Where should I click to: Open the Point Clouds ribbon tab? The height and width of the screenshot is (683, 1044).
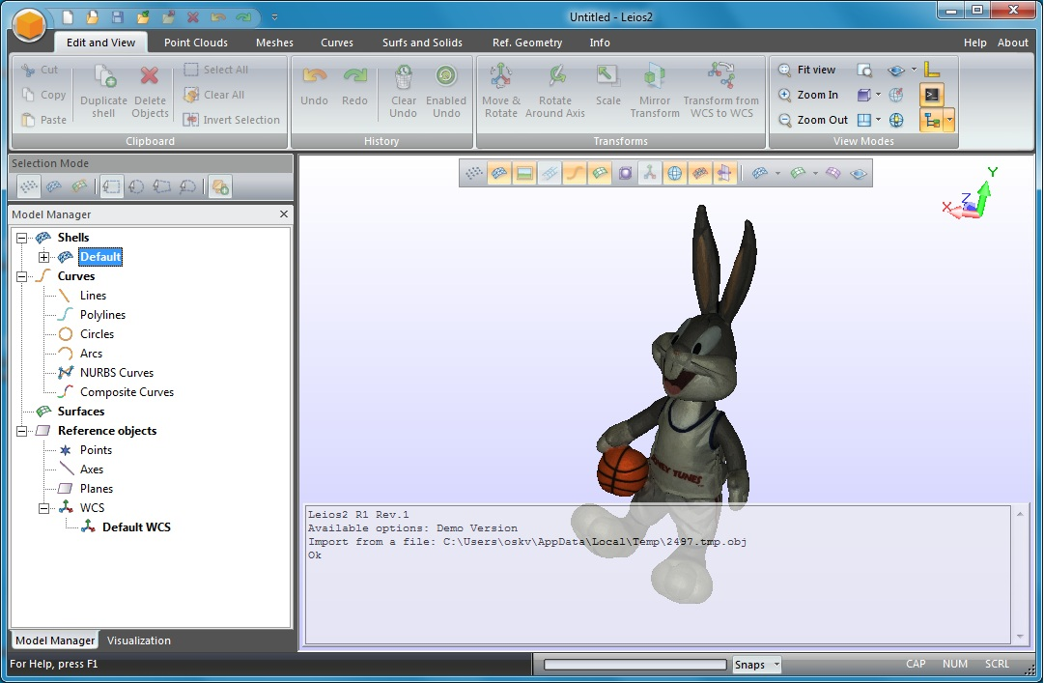click(x=196, y=43)
